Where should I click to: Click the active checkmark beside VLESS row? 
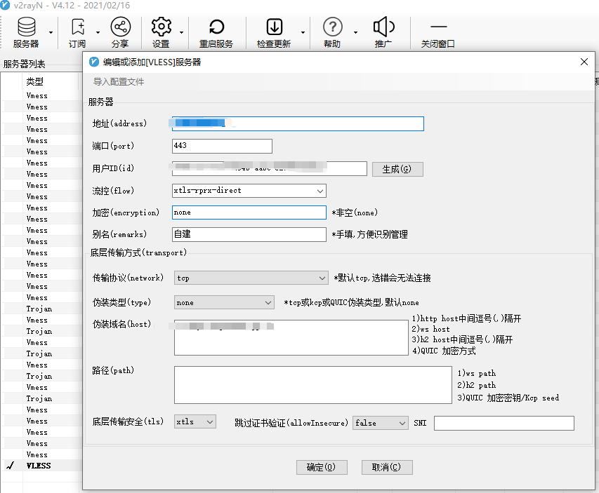[x=11, y=466]
